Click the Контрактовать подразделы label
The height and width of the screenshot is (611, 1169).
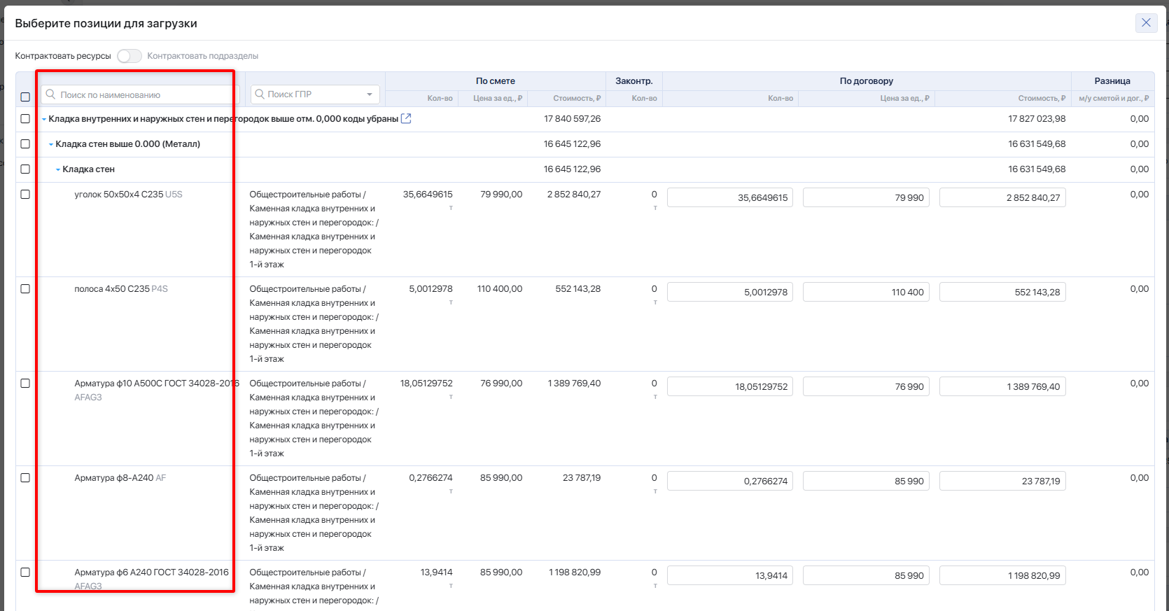click(x=202, y=56)
